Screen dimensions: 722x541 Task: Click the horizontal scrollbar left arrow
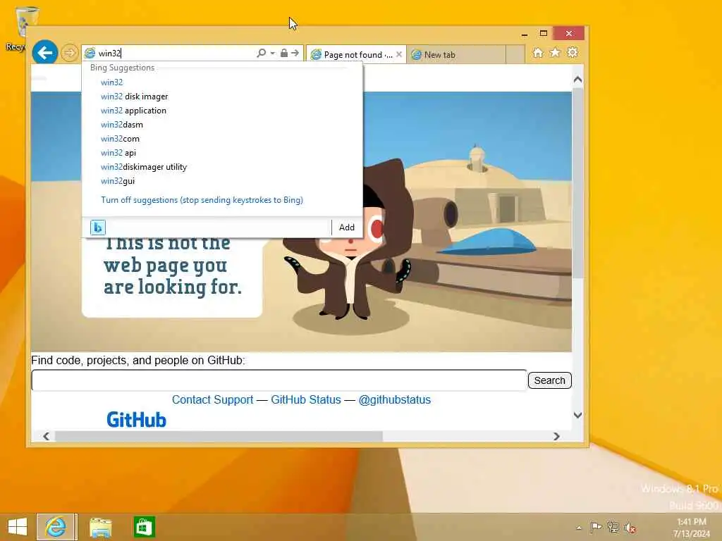[x=46, y=436]
